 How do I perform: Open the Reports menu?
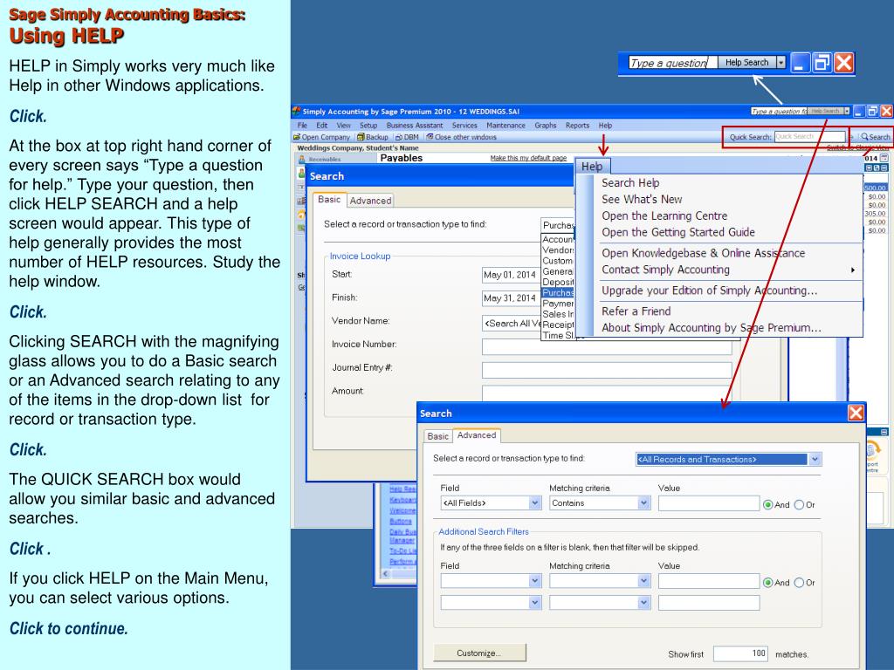[578, 126]
